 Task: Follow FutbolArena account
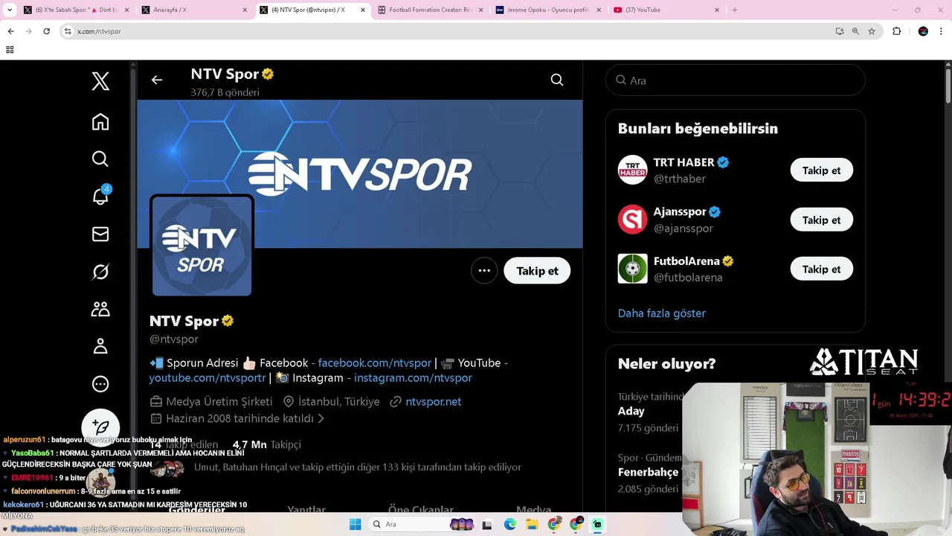[x=821, y=269]
